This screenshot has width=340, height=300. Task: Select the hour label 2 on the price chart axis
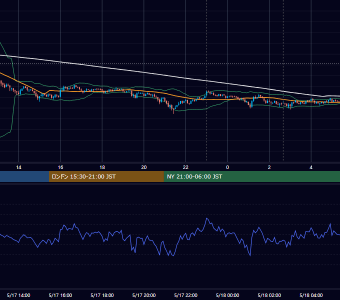(x=269, y=167)
